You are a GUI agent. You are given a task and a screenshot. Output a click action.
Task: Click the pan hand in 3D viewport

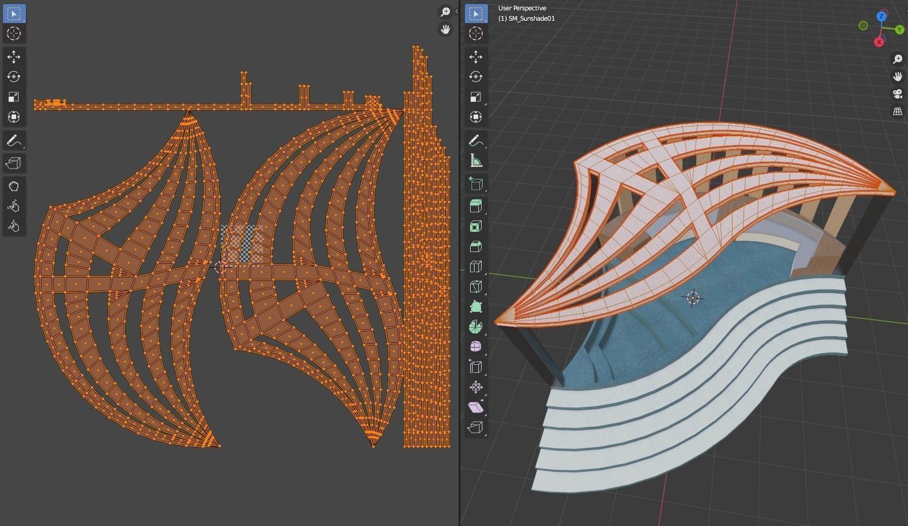point(898,77)
